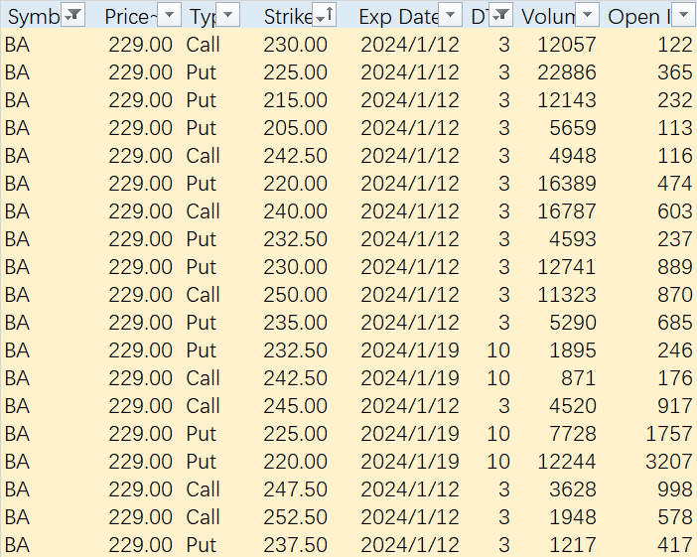The height and width of the screenshot is (557, 697).
Task: Open the Price column filter dropdown
Action: tap(170, 15)
